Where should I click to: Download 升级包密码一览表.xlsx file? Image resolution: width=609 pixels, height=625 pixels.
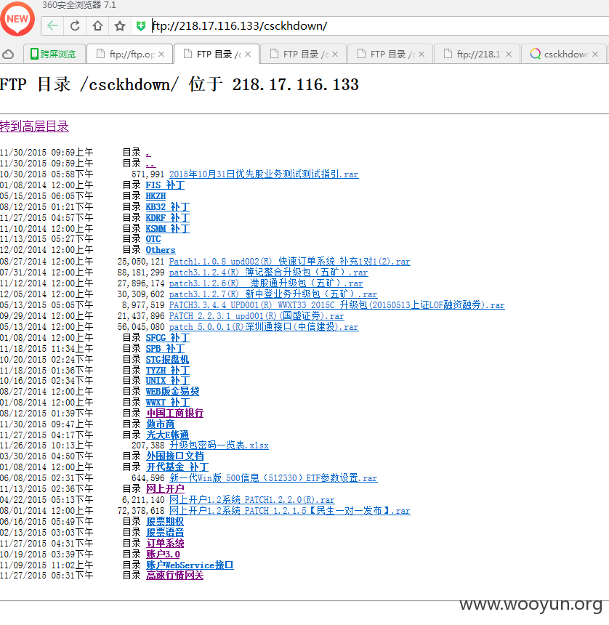click(x=219, y=445)
